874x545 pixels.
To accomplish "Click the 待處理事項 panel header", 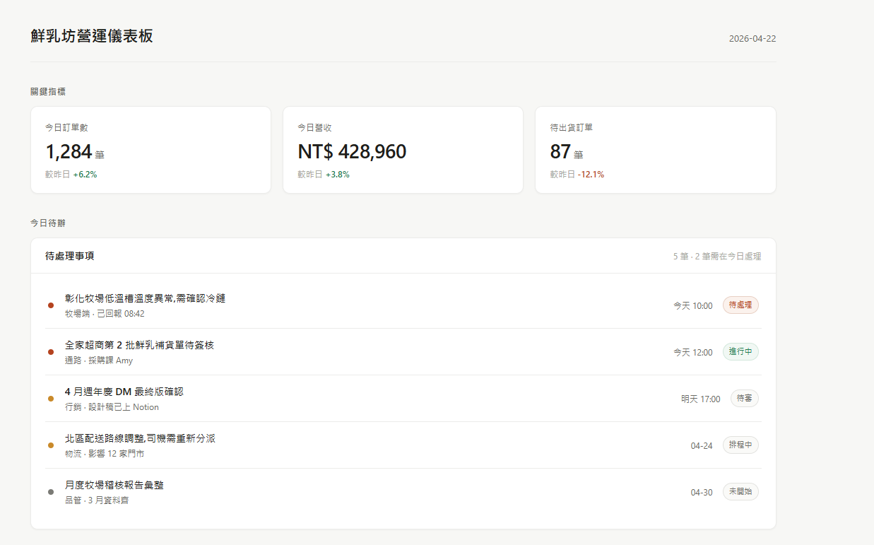I will coord(69,256).
